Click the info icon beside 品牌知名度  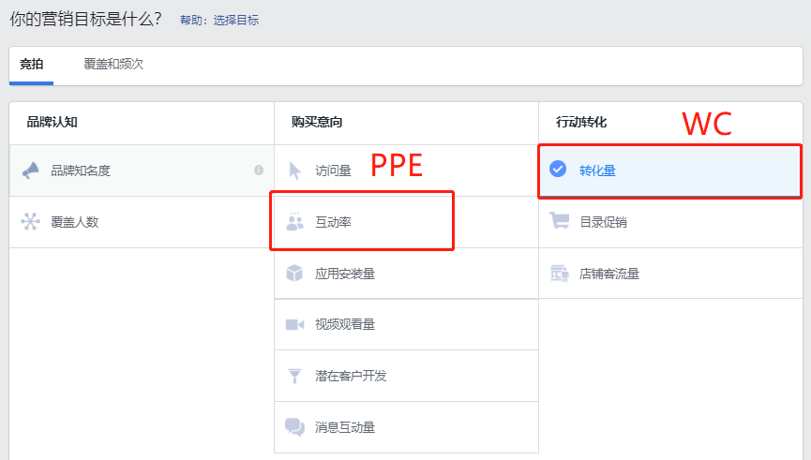[x=259, y=171]
